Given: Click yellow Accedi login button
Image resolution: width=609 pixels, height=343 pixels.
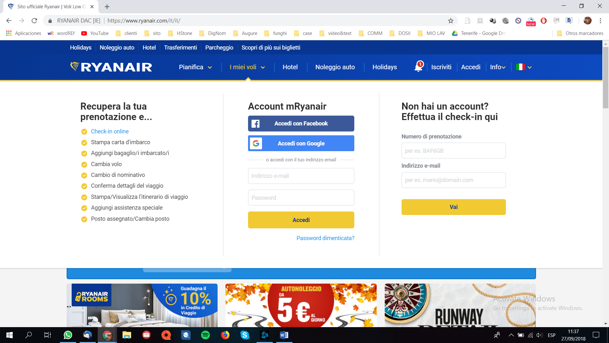Looking at the screenshot, I should 301,220.
